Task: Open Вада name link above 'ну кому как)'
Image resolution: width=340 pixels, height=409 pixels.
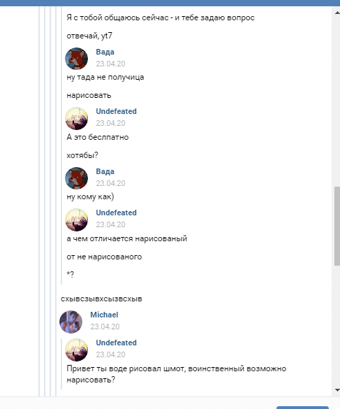Action: point(105,171)
